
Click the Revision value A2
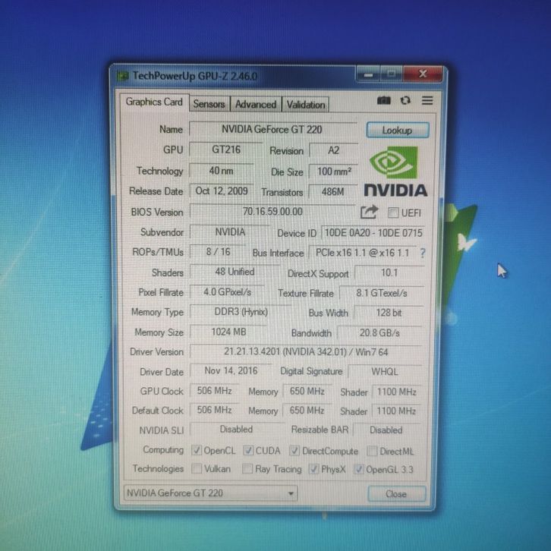333,150
